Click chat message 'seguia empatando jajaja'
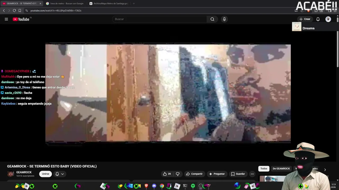The width and height of the screenshot is (339, 190). 35,104
